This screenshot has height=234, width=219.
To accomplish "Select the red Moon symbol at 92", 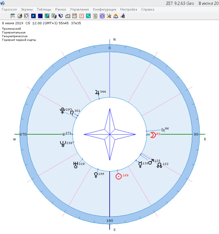I will pyautogui.click(x=153, y=135).
